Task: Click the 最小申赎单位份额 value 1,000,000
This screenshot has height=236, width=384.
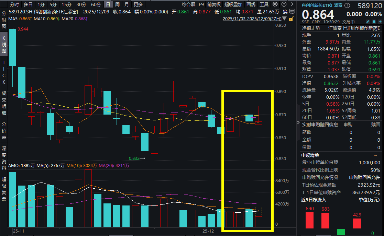Action: click(370, 163)
